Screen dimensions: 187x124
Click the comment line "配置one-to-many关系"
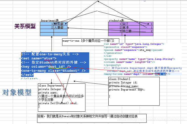tap(50, 54)
